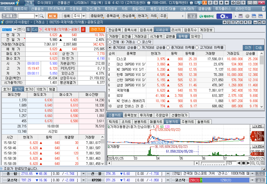
Task: Click the chart stop button
Action: point(244,163)
